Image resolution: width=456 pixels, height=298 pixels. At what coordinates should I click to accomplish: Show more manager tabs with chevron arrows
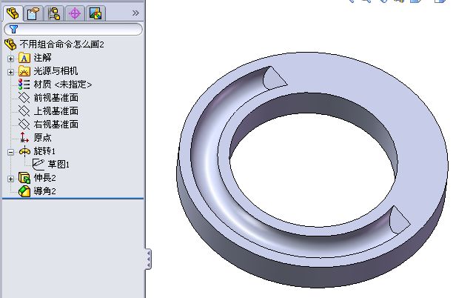pos(135,13)
